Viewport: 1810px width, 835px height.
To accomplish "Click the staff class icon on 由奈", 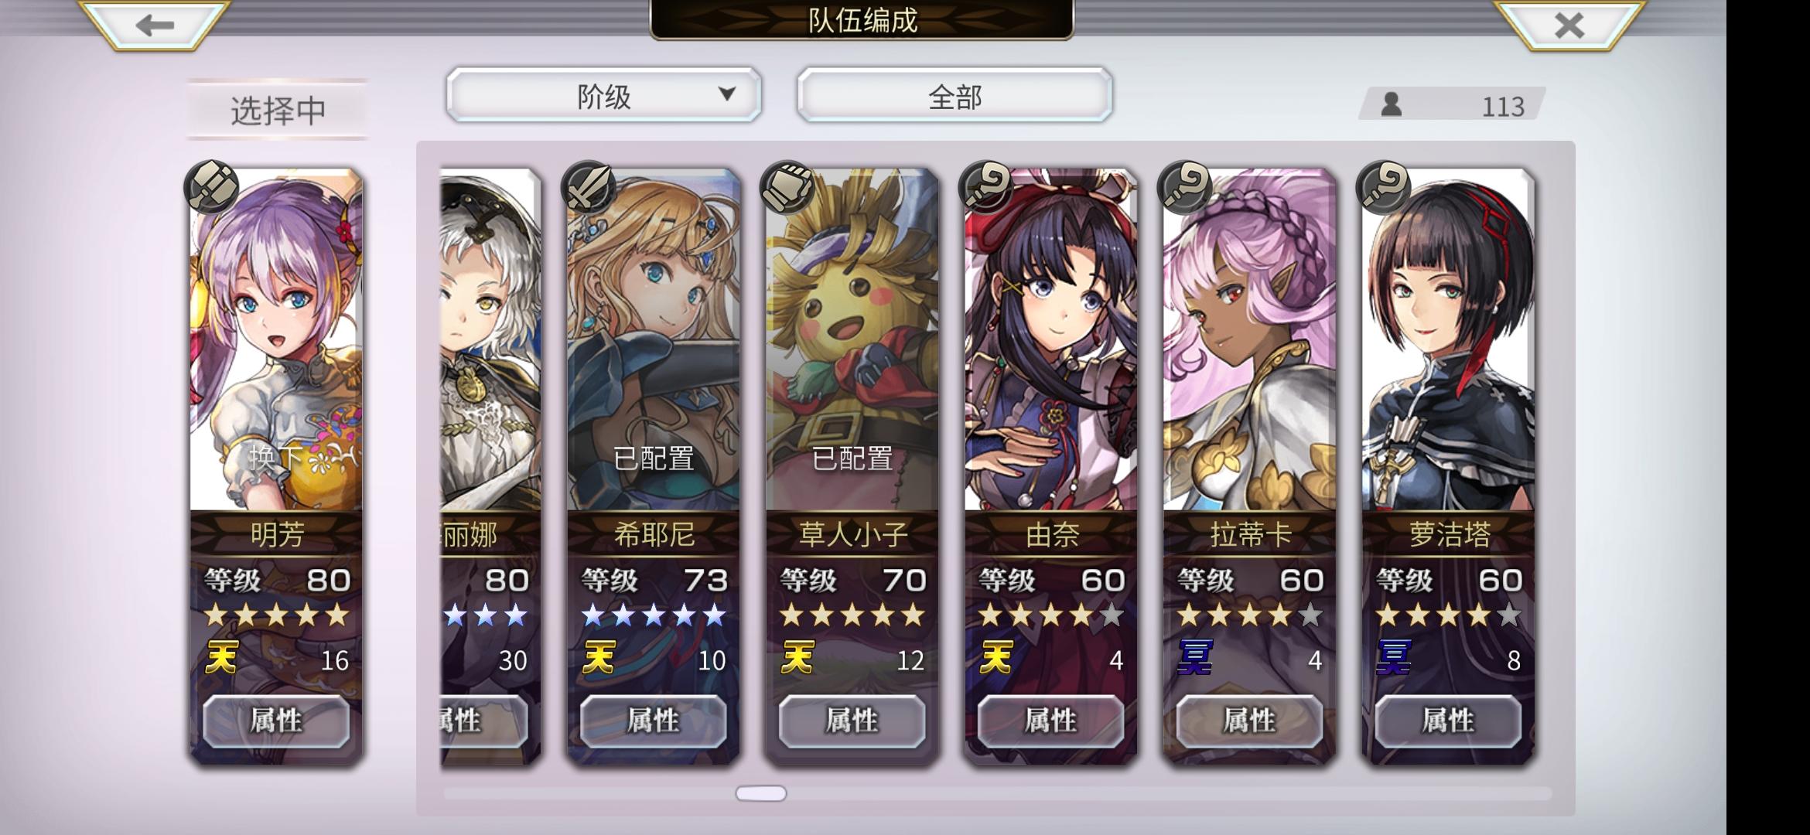I will (x=985, y=186).
